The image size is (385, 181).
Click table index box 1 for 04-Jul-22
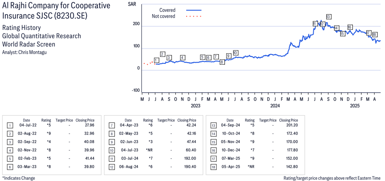pyautogui.click(x=10, y=126)
